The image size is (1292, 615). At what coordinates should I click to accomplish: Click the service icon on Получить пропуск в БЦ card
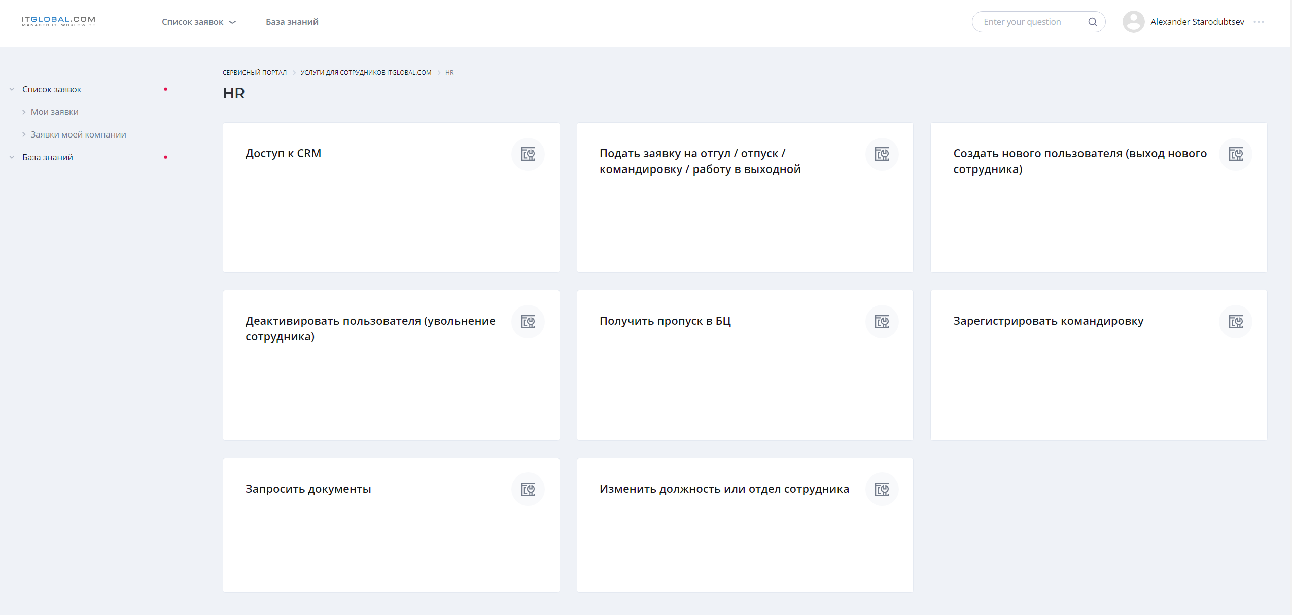[882, 322]
